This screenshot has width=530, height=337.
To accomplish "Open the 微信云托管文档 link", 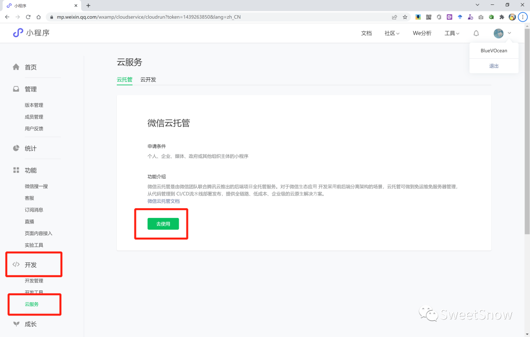I will click(x=163, y=201).
